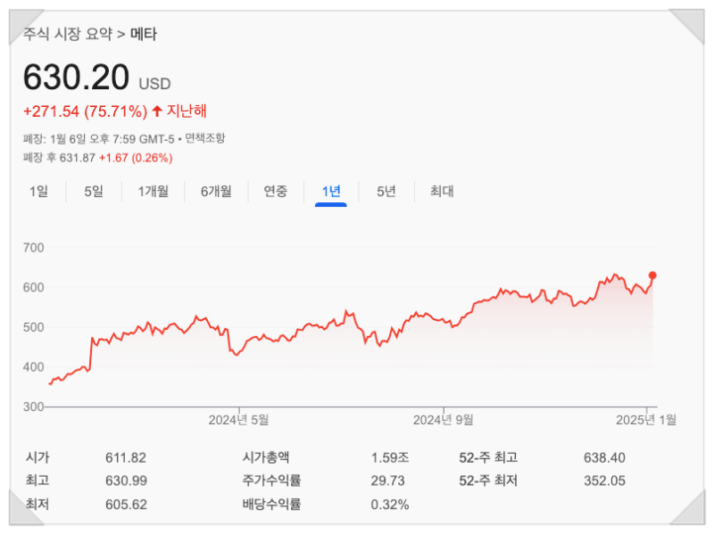This screenshot has width=714, height=534.
Task: Click the 시가총액 value 1.59조
Action: [390, 457]
